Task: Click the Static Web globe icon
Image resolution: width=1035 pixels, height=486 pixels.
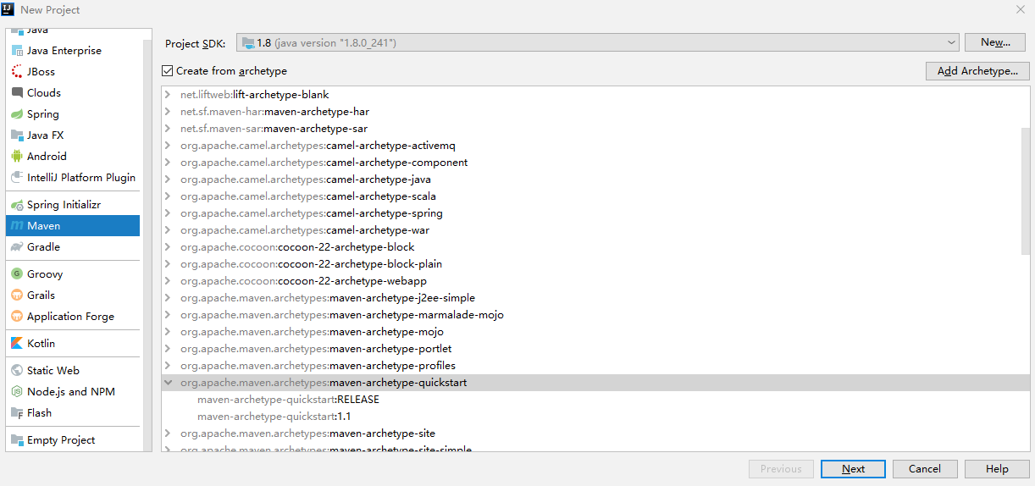Action: [x=17, y=371]
